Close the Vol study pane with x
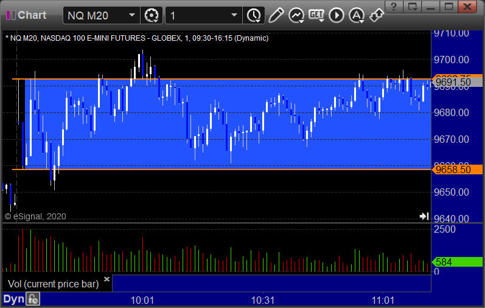Image resolution: width=485 pixels, height=308 pixels. point(106,279)
